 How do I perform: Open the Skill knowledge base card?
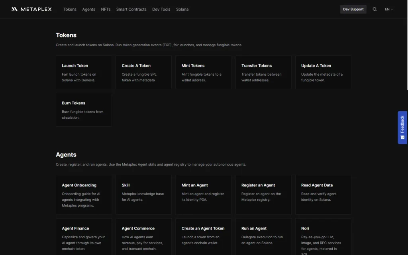(143, 194)
